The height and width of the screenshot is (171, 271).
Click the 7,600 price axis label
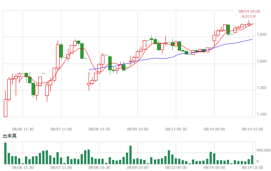click(x=261, y=61)
